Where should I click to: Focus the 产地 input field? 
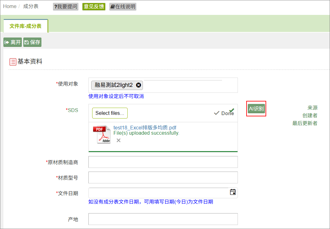click(163, 219)
